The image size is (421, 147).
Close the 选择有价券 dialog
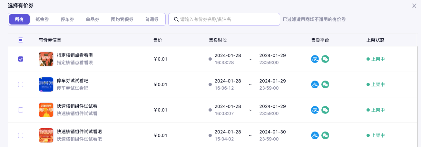tap(414, 6)
